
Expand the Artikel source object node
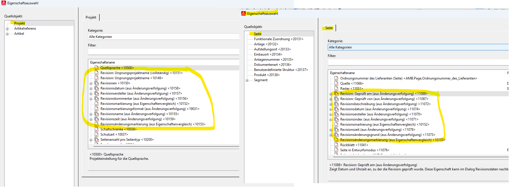tap(7, 34)
